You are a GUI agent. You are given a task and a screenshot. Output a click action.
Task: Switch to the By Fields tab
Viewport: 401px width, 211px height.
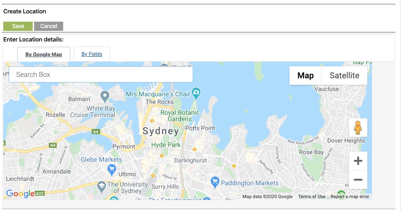(92, 54)
